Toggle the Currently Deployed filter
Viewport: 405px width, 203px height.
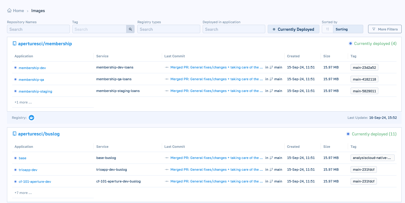coord(293,29)
